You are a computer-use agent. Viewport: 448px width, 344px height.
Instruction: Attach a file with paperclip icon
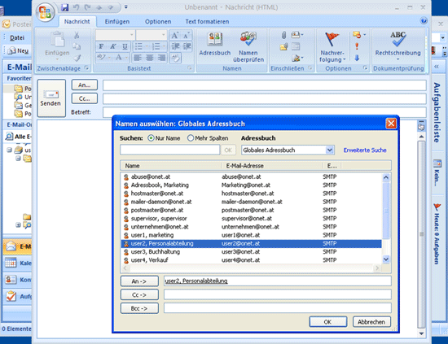[x=283, y=35]
